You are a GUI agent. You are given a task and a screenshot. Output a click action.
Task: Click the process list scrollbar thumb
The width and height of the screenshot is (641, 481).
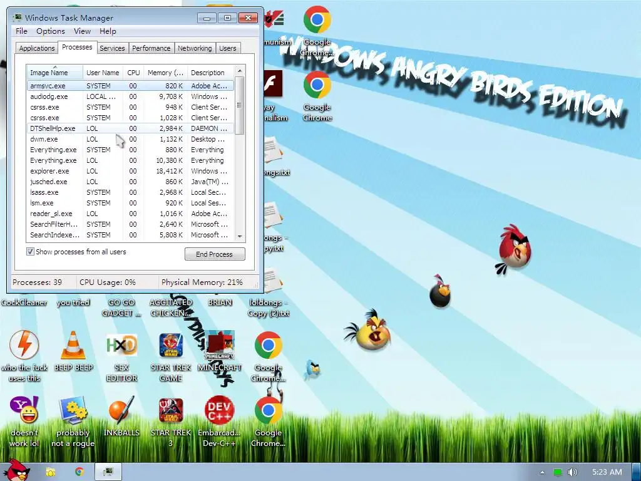coord(240,105)
